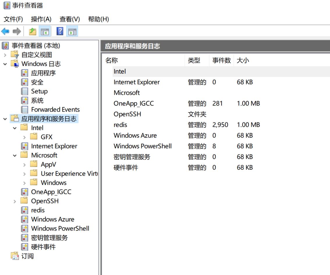Sort list by 名称 column header

point(143,60)
